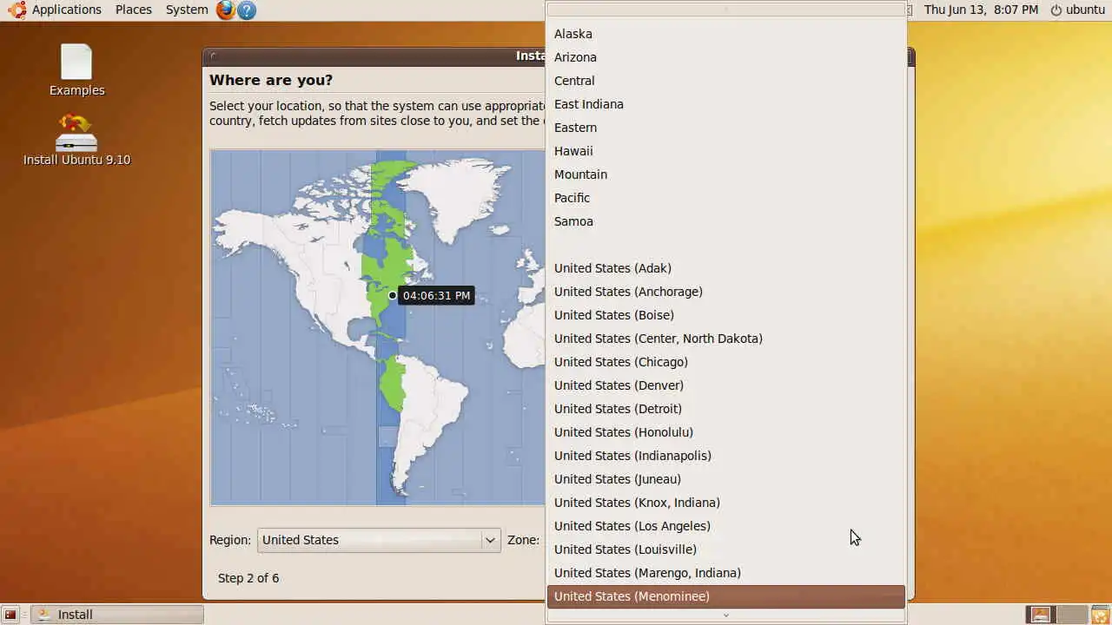The height and width of the screenshot is (625, 1112).
Task: Click the power icon next to ubuntu
Action: (x=1056, y=10)
